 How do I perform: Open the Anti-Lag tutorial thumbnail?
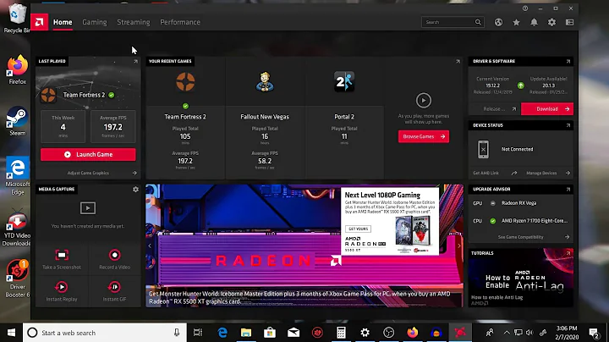click(520, 278)
